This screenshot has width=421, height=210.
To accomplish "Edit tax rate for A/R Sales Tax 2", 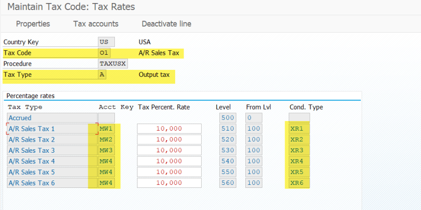I will (x=169, y=139).
